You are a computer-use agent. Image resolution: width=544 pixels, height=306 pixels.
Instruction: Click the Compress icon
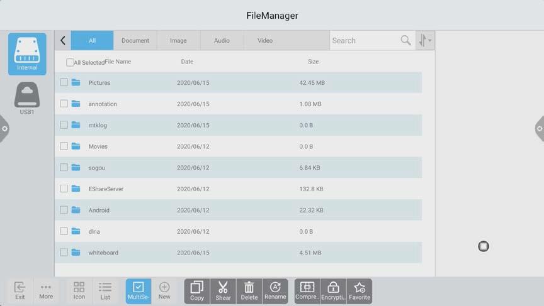[307, 291]
